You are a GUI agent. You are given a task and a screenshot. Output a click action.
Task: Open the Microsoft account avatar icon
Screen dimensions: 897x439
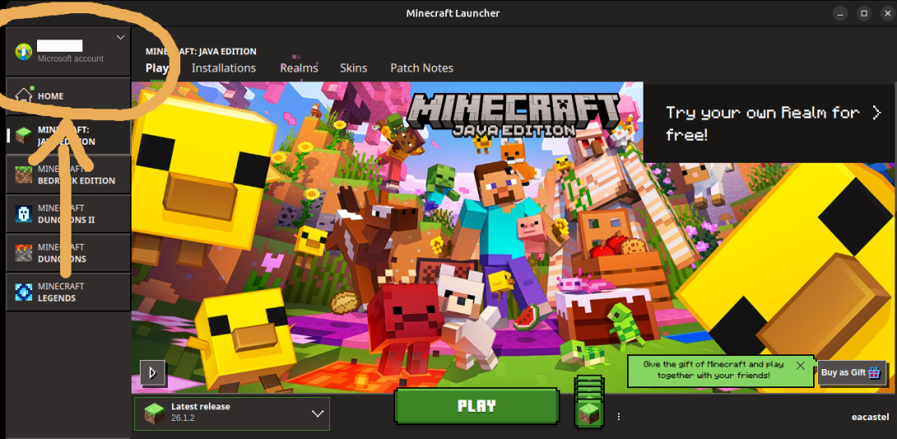pos(24,52)
